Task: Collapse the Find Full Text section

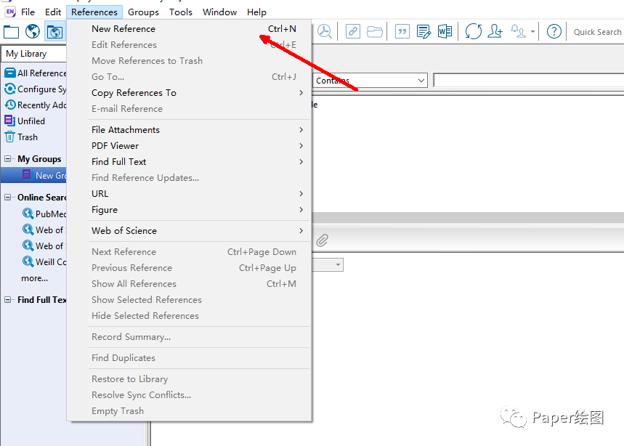Action: pyautogui.click(x=7, y=299)
